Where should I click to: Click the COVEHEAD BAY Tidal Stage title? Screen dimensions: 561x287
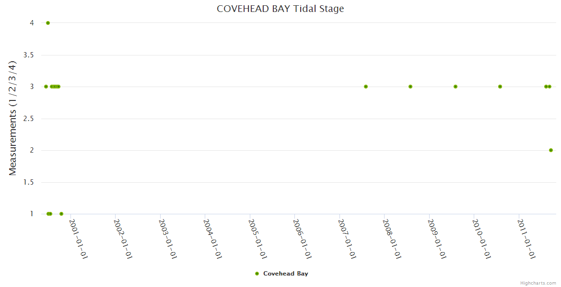280,9
